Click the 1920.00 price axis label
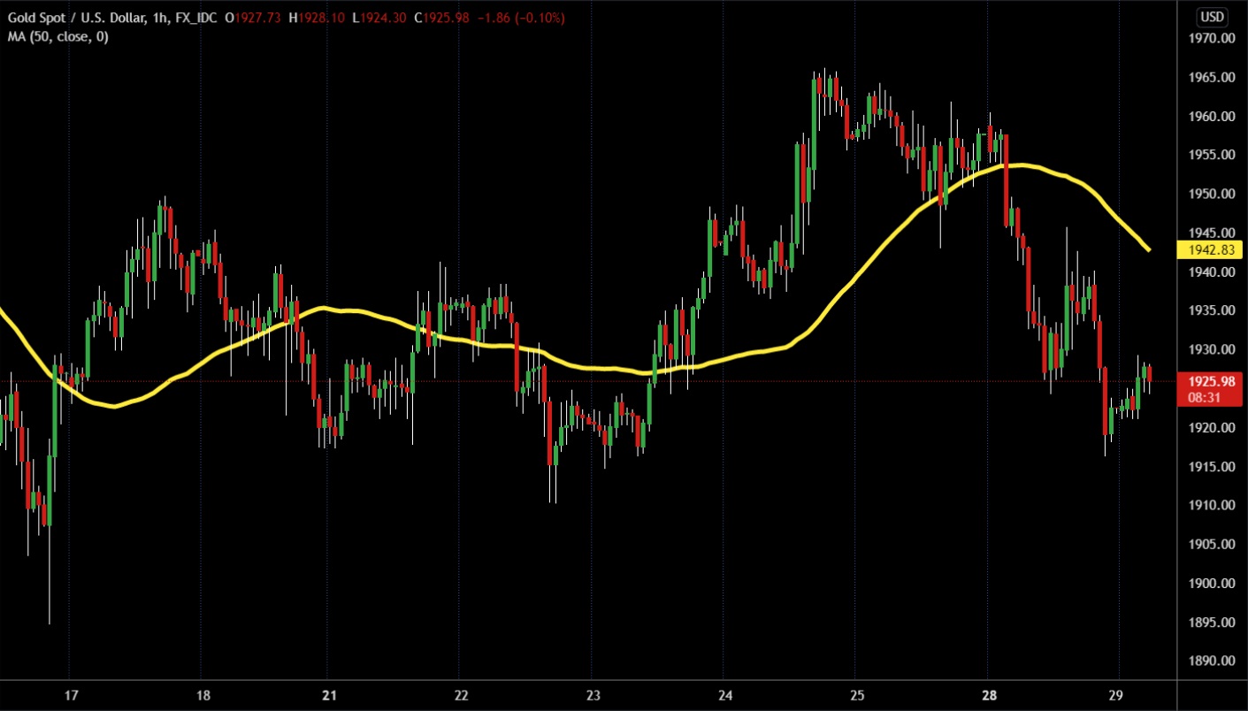This screenshot has width=1248, height=711. pos(1211,427)
